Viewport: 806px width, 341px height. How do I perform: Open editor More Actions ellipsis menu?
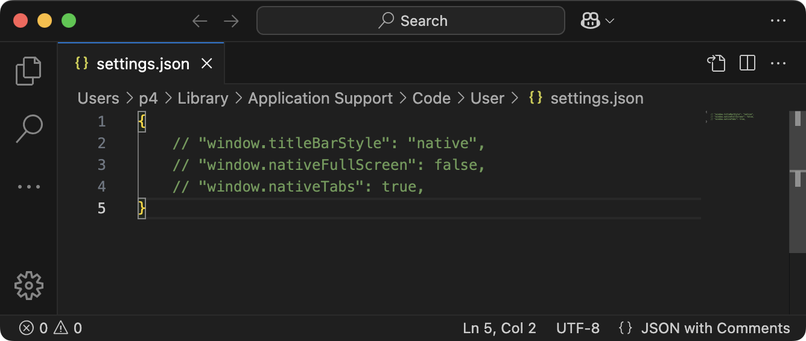[778, 63]
